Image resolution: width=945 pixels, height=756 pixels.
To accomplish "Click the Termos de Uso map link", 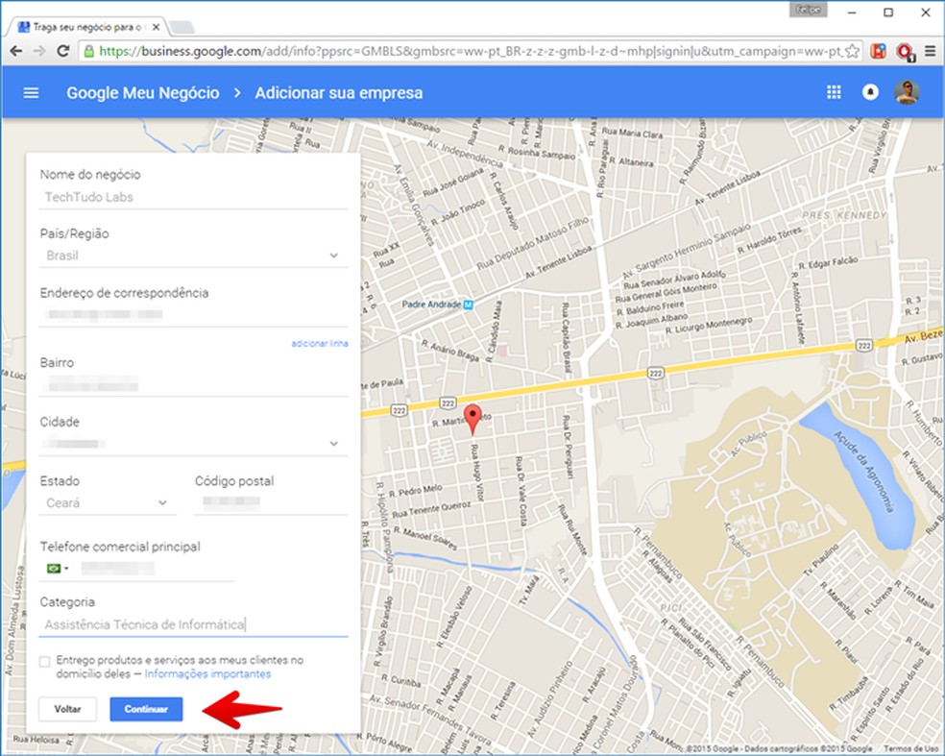I will point(911,748).
